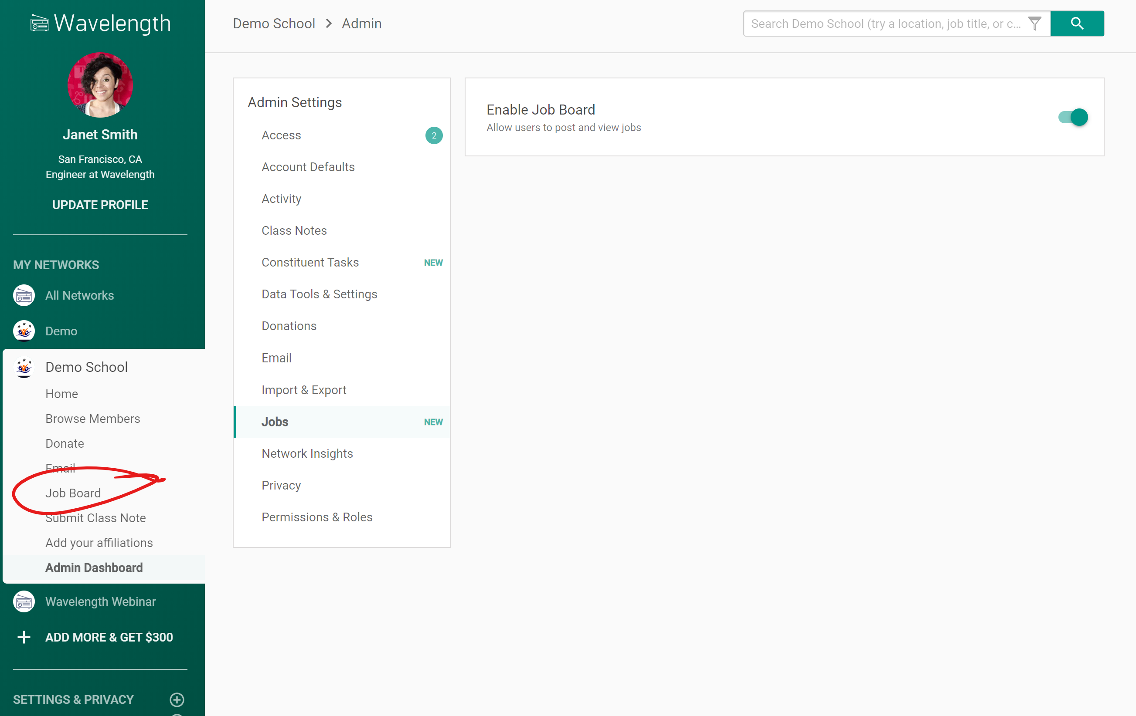Select Permissions & Roles in Admin Settings
Viewport: 1136px width, 716px height.
pos(316,517)
